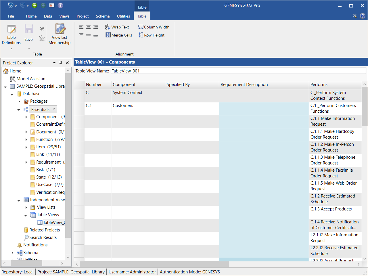Collapse the Table Views tree node
Image resolution: width=368 pixels, height=276 pixels.
26,215
